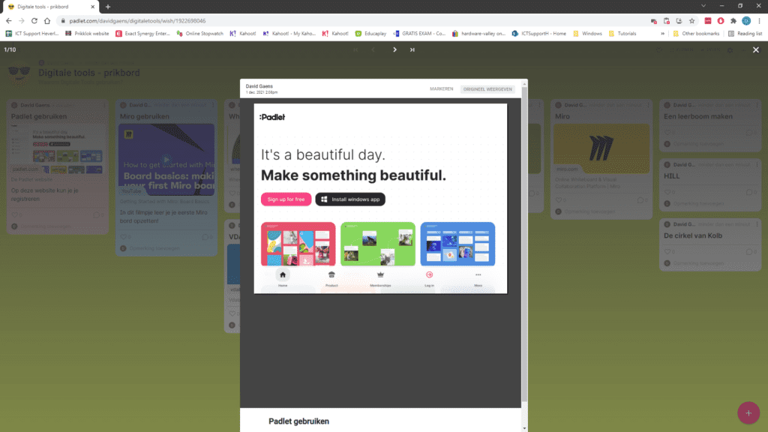Close the post viewer with the X

pos(756,49)
